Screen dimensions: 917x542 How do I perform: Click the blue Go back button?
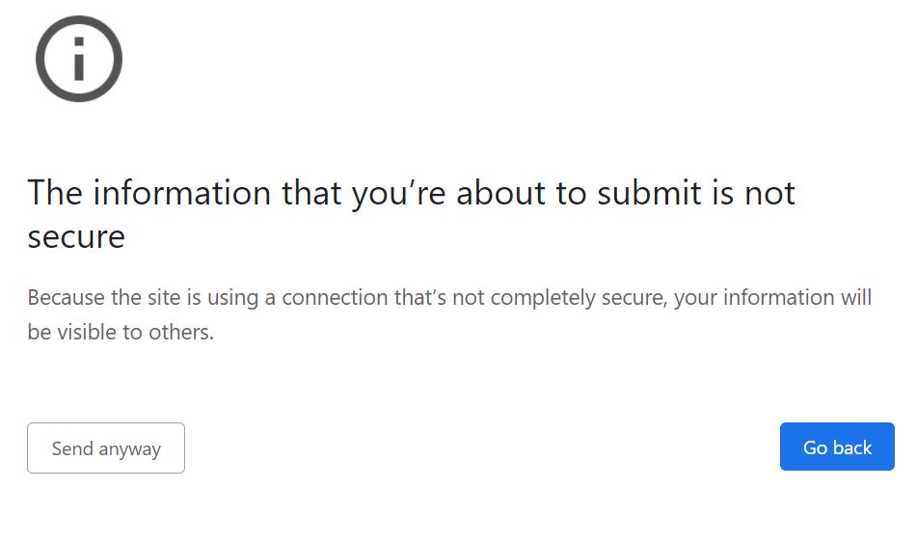(837, 447)
